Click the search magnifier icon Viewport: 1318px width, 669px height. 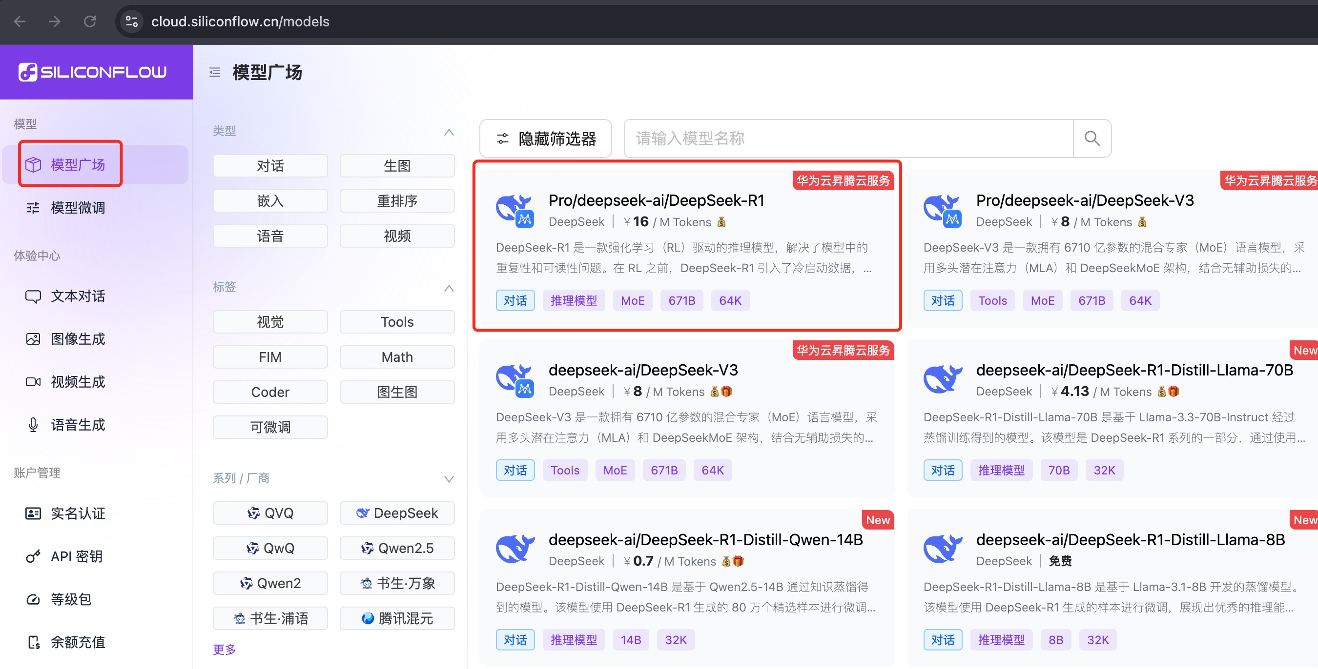1092,138
